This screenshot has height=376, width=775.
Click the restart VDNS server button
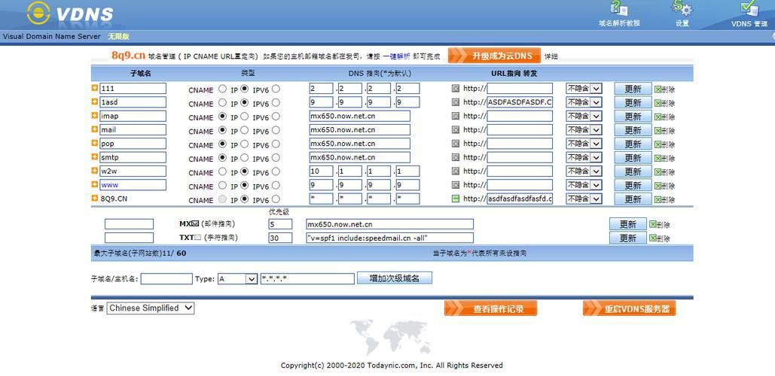(629, 309)
